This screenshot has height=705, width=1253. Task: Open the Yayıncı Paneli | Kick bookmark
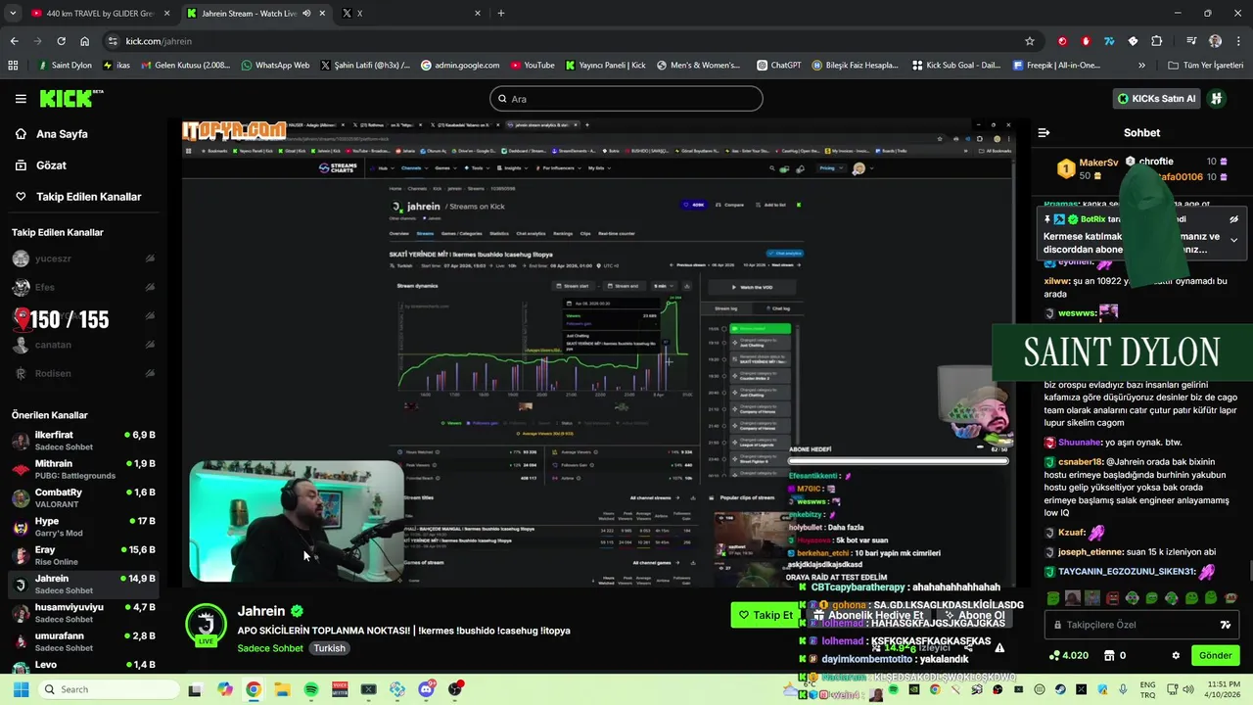tap(605, 66)
